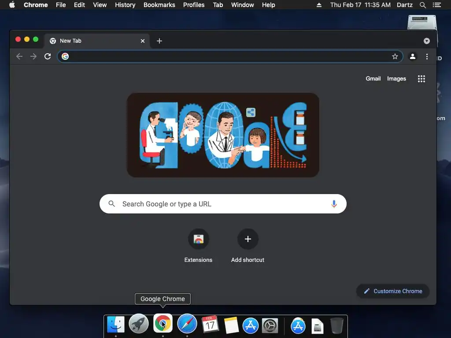Open the document file icon in the Dock

point(317,326)
